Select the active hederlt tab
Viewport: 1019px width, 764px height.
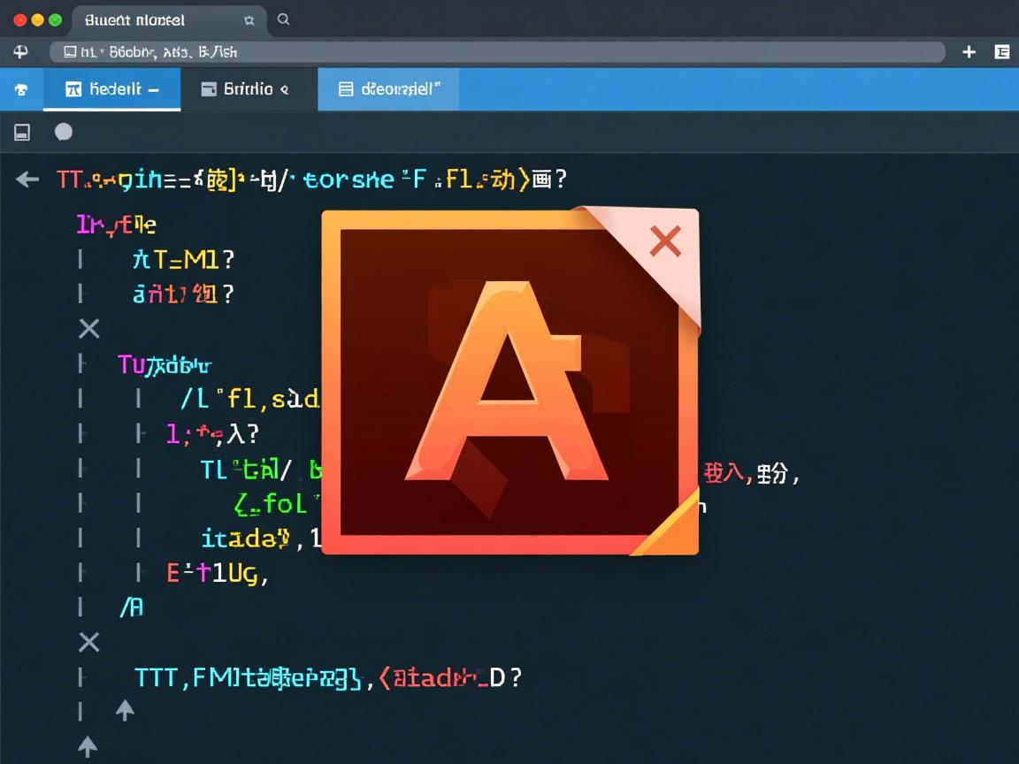click(x=111, y=89)
